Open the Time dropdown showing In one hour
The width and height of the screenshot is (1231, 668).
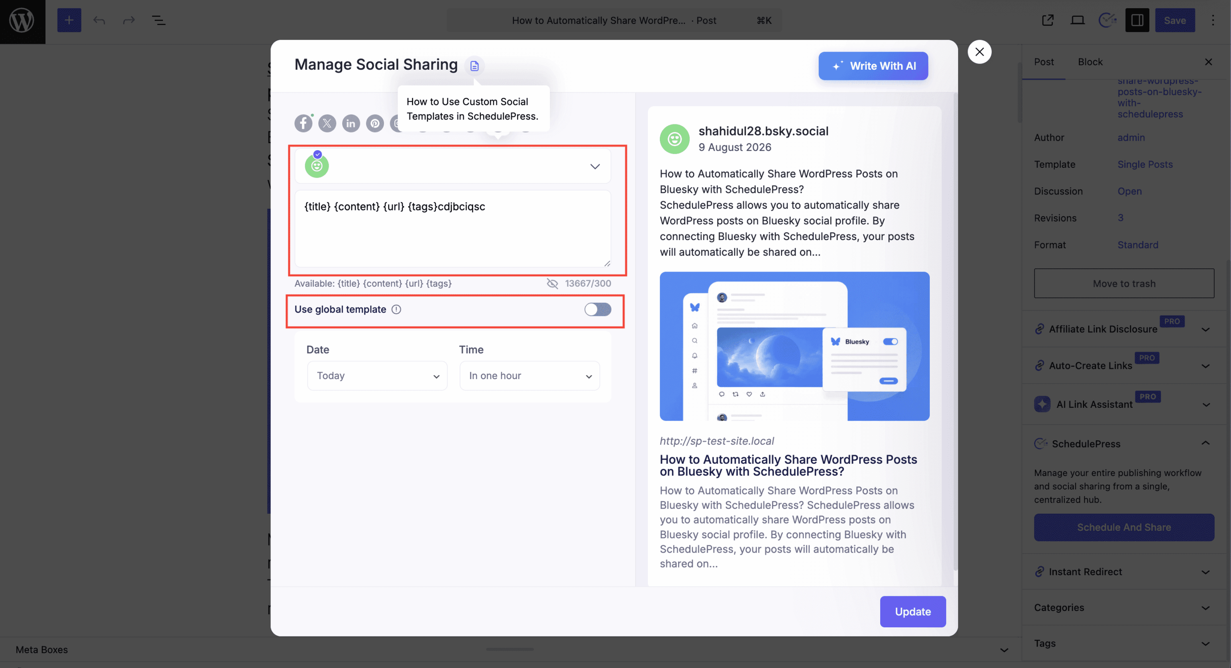click(529, 375)
